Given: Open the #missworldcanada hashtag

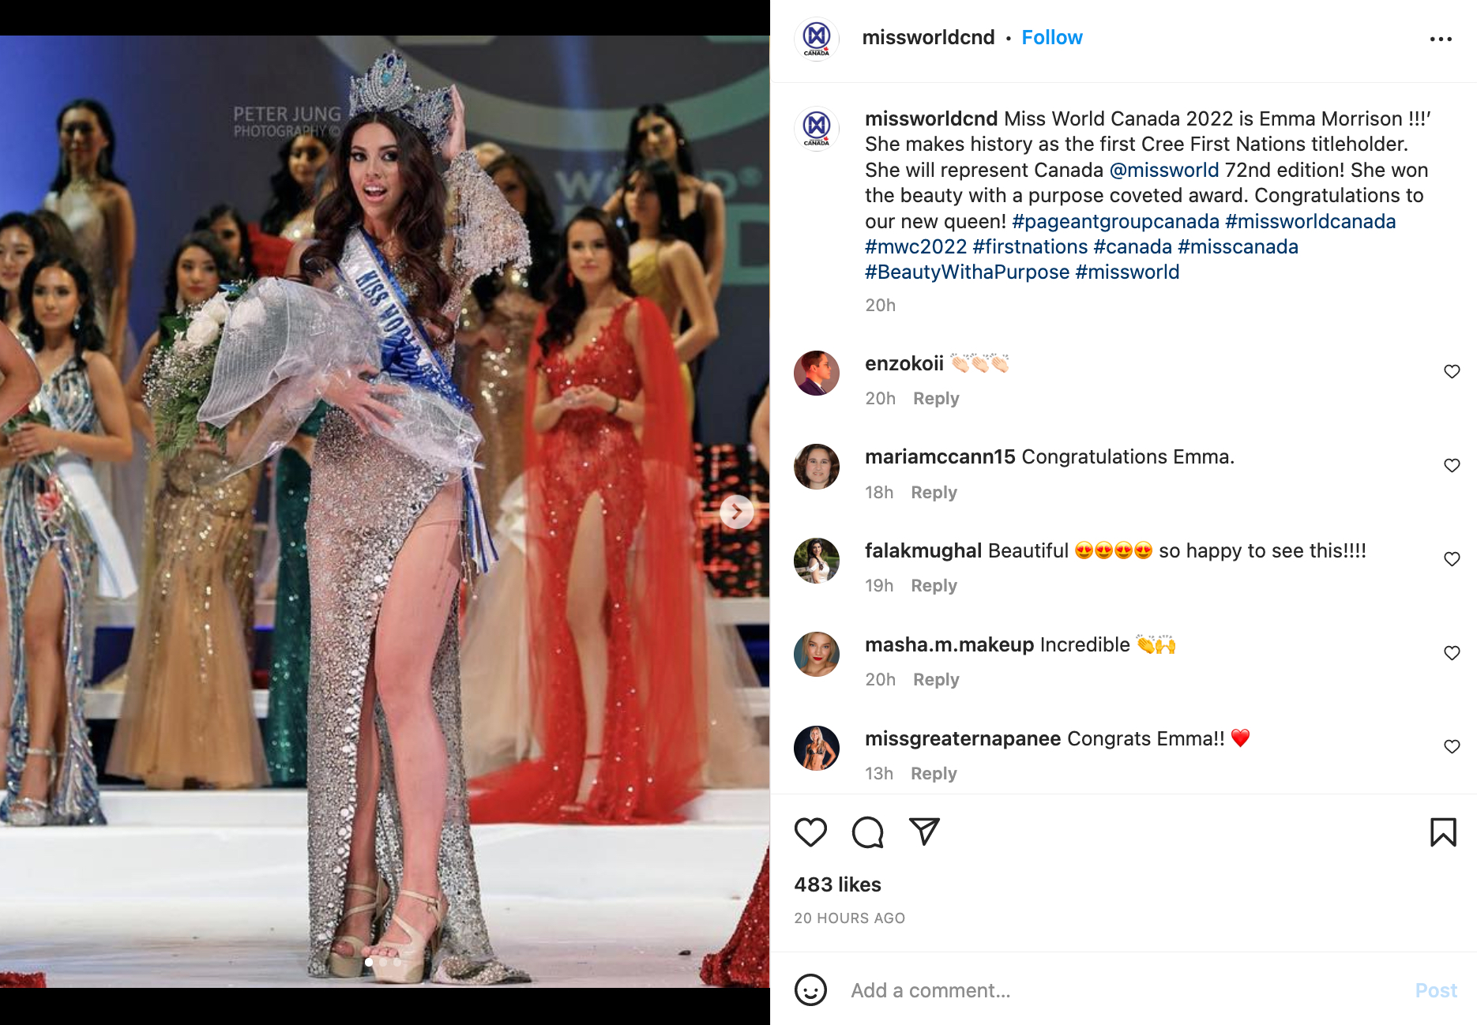Looking at the screenshot, I should click(1310, 221).
